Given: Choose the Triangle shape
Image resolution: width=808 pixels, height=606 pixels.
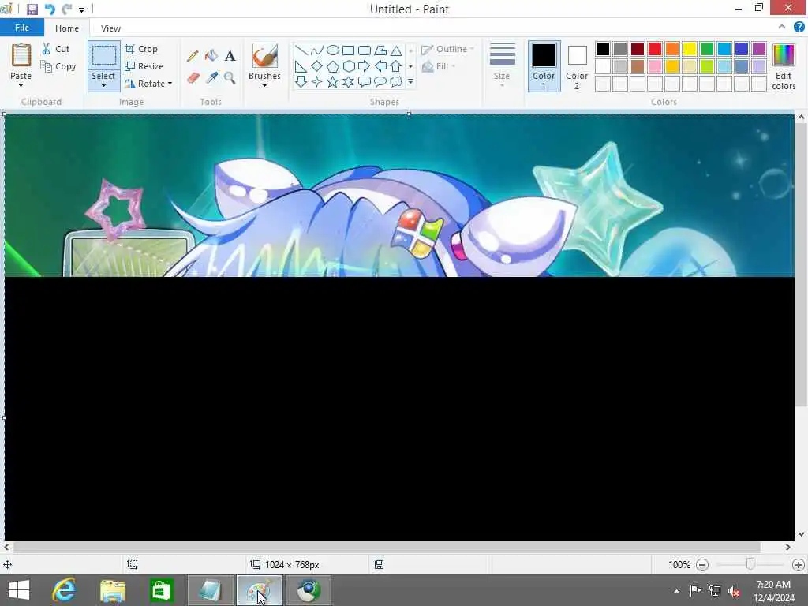Looking at the screenshot, I should [396, 50].
